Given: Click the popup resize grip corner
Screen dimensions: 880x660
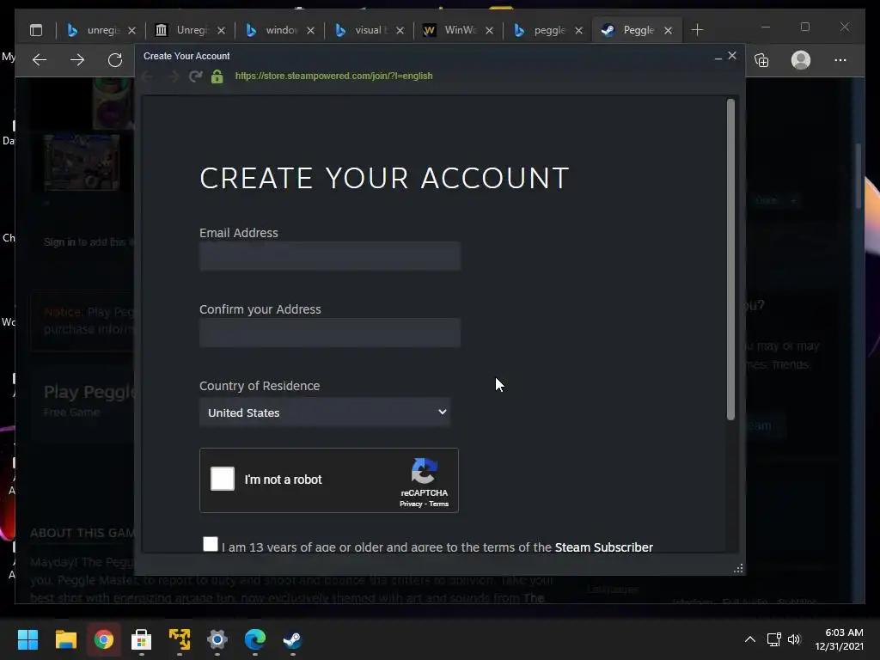Looking at the screenshot, I should click(x=738, y=569).
